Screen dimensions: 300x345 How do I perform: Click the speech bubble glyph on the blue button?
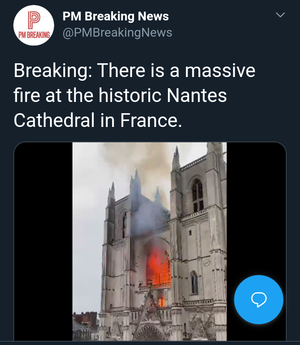(259, 300)
